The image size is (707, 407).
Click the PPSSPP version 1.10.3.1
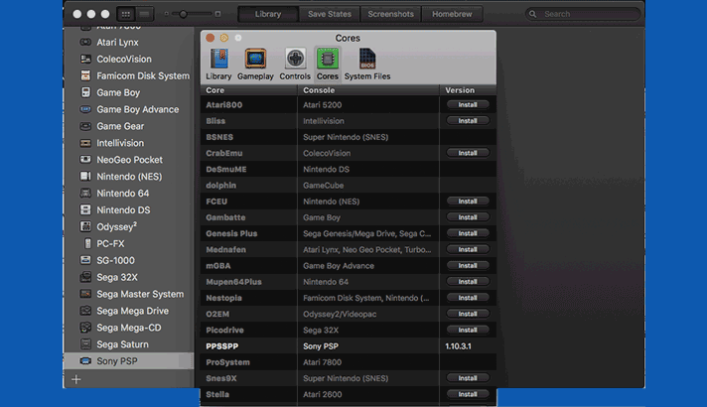[x=458, y=346]
